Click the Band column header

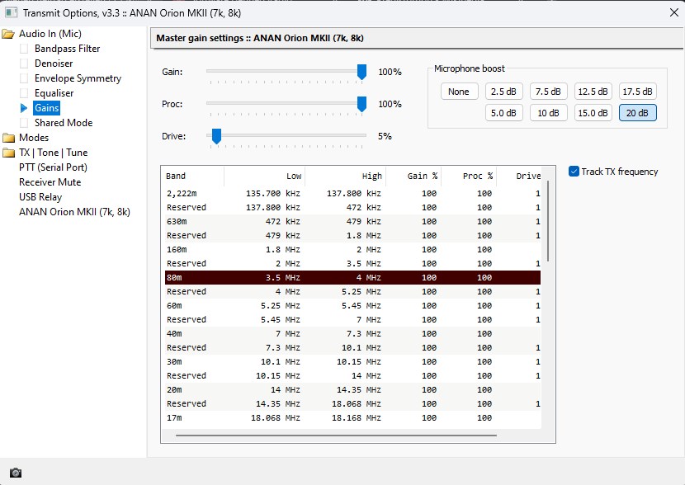pos(195,176)
